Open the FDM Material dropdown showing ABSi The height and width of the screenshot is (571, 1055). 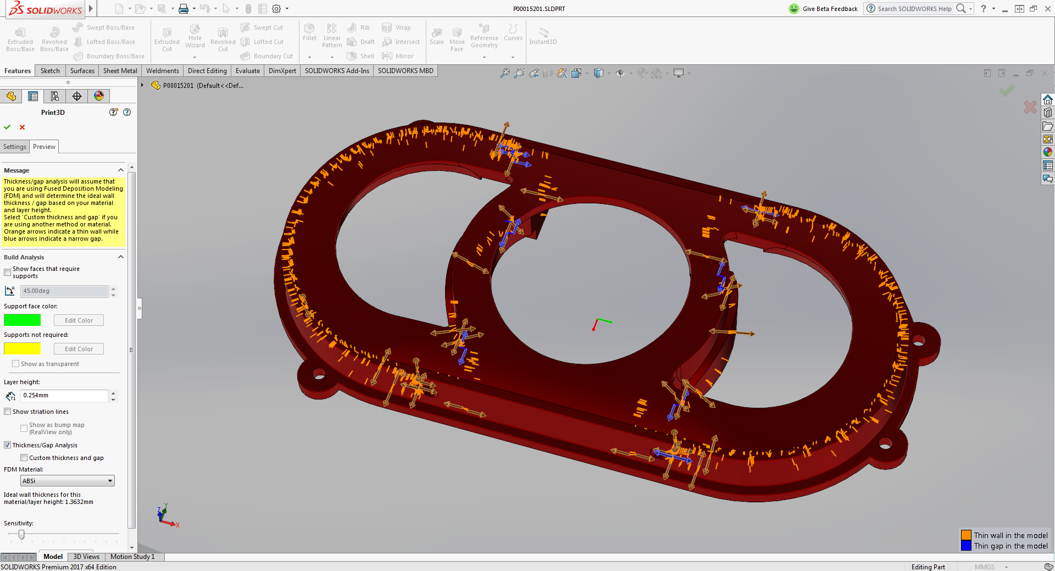tap(66, 480)
